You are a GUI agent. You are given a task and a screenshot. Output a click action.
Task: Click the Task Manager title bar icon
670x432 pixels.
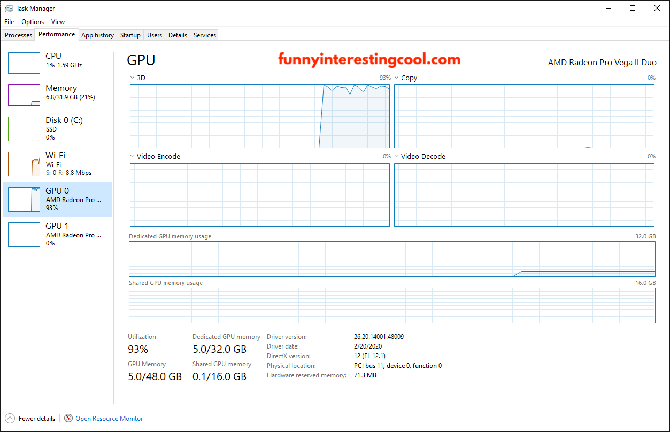coord(9,9)
